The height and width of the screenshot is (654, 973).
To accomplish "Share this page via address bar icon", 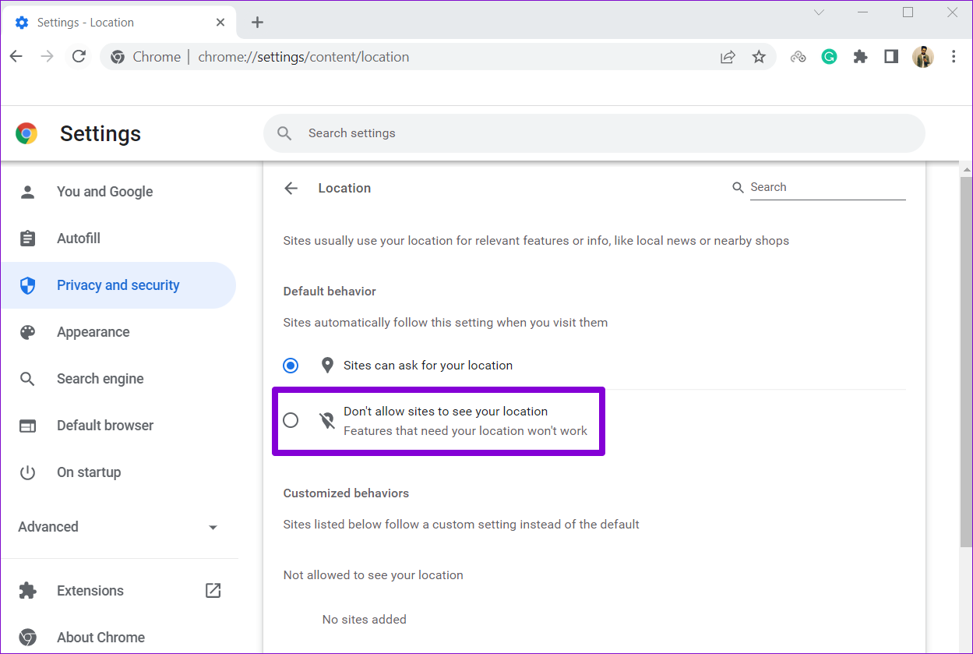I will click(728, 56).
